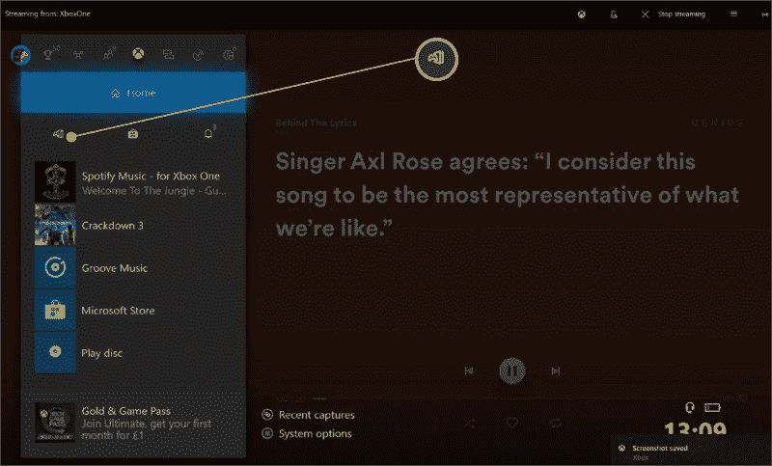Click the Spotify album art thumbnail
This screenshot has width=772, height=466.
(55, 182)
